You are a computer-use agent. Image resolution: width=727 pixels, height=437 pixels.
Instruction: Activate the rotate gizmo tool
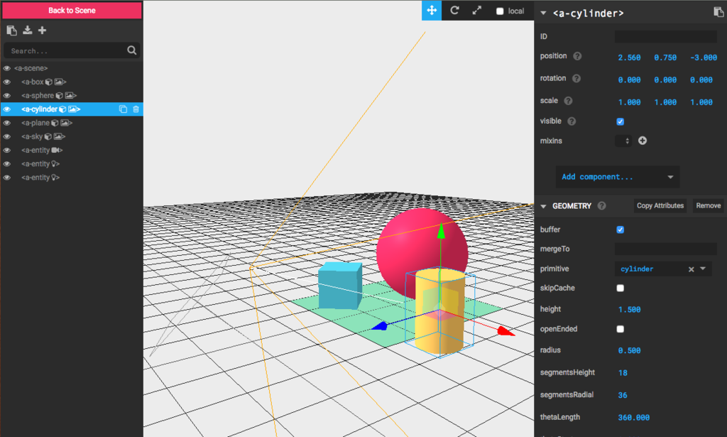point(454,10)
